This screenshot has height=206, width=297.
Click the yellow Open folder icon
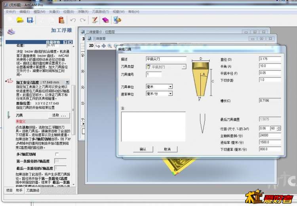20,20
